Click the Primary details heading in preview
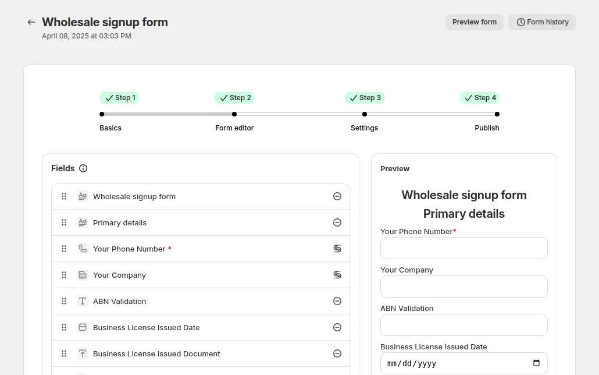 pos(463,214)
